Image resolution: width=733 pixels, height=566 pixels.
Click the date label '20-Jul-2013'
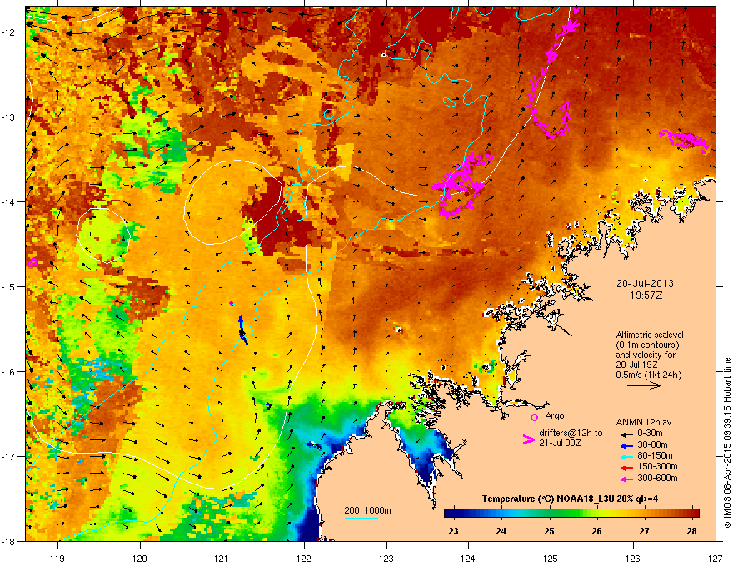tap(645, 284)
